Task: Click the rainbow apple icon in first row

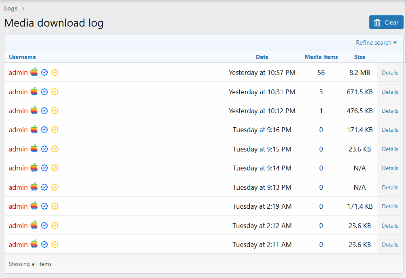Action: tap(34, 73)
